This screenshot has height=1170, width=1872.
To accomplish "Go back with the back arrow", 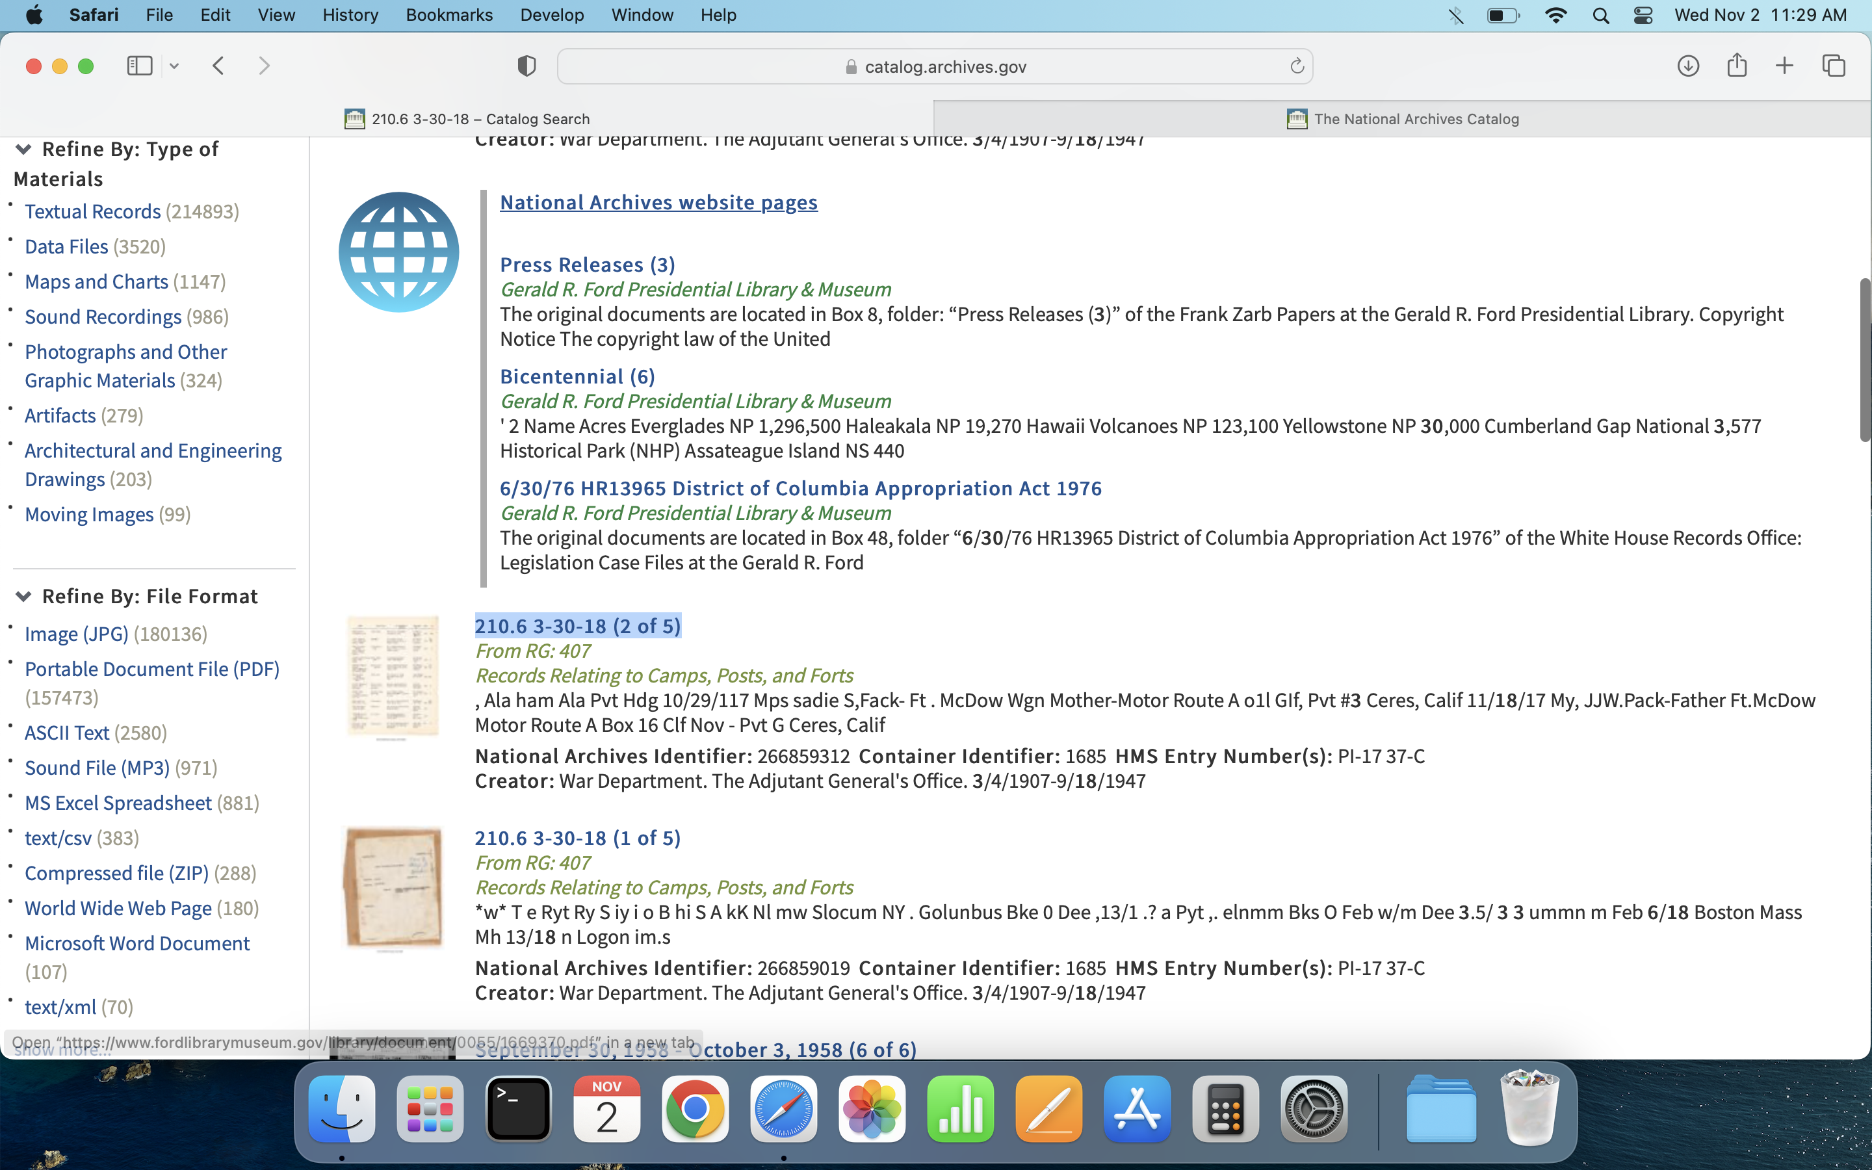I will (218, 66).
